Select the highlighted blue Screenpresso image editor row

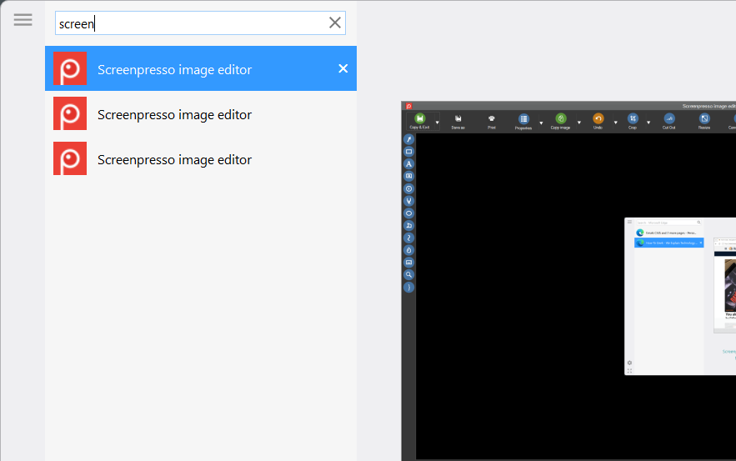tap(200, 68)
